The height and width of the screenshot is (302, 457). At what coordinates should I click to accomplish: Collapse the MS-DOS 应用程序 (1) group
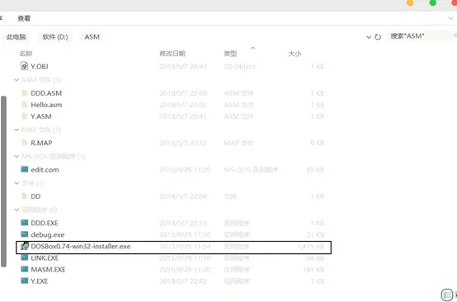pyautogui.click(x=16, y=156)
